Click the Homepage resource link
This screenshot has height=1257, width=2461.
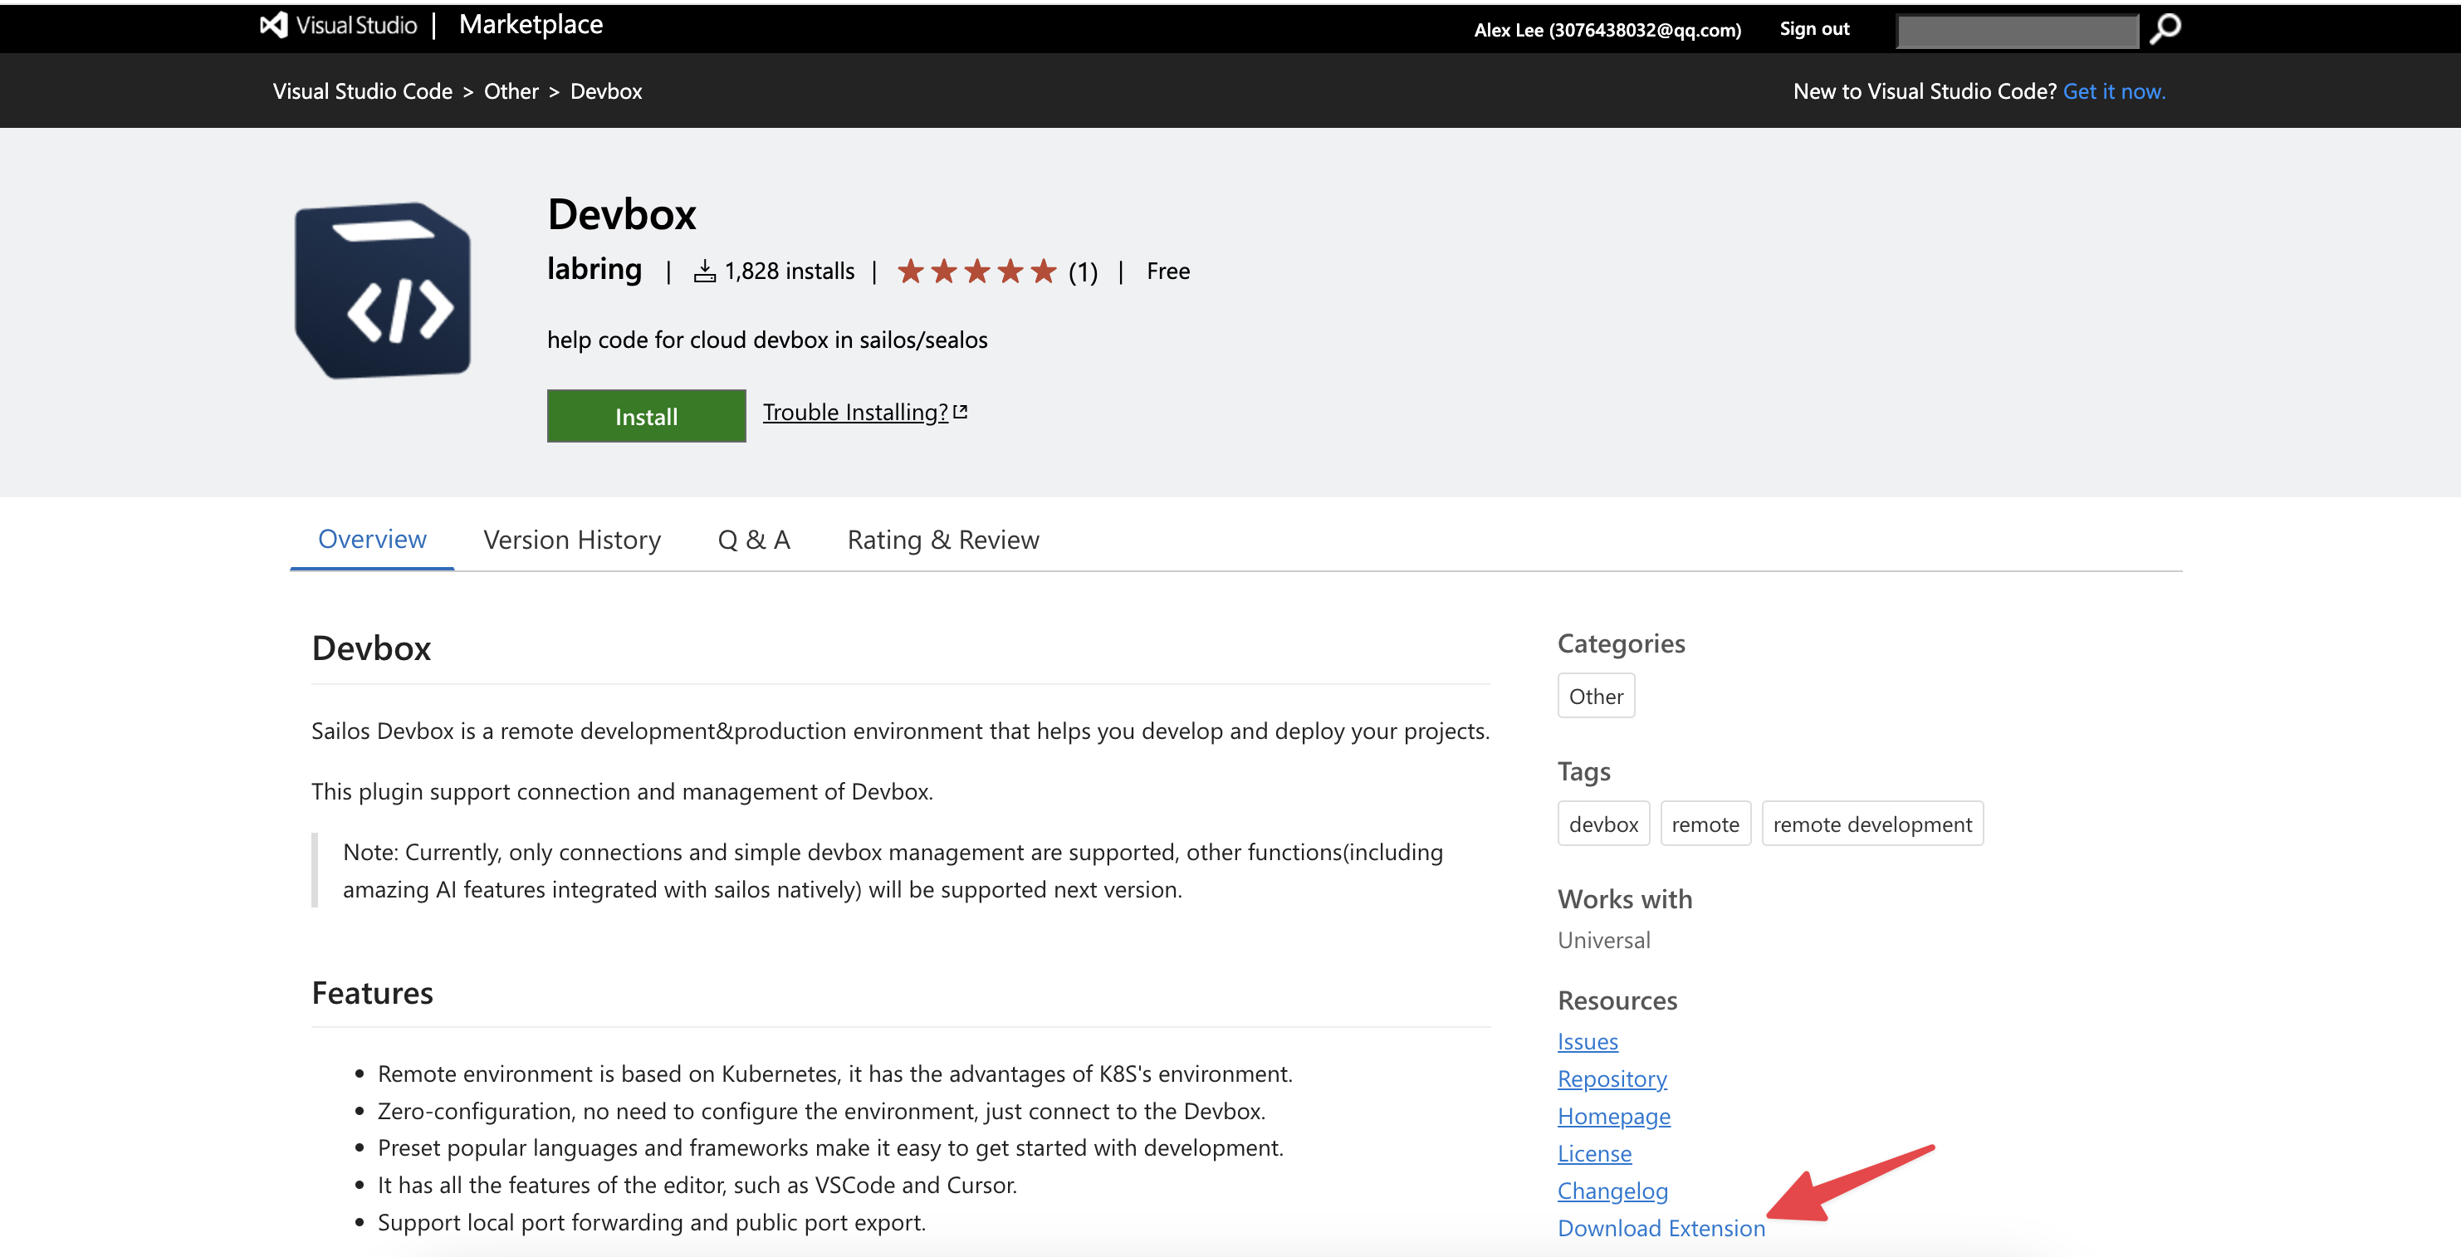(1613, 1114)
